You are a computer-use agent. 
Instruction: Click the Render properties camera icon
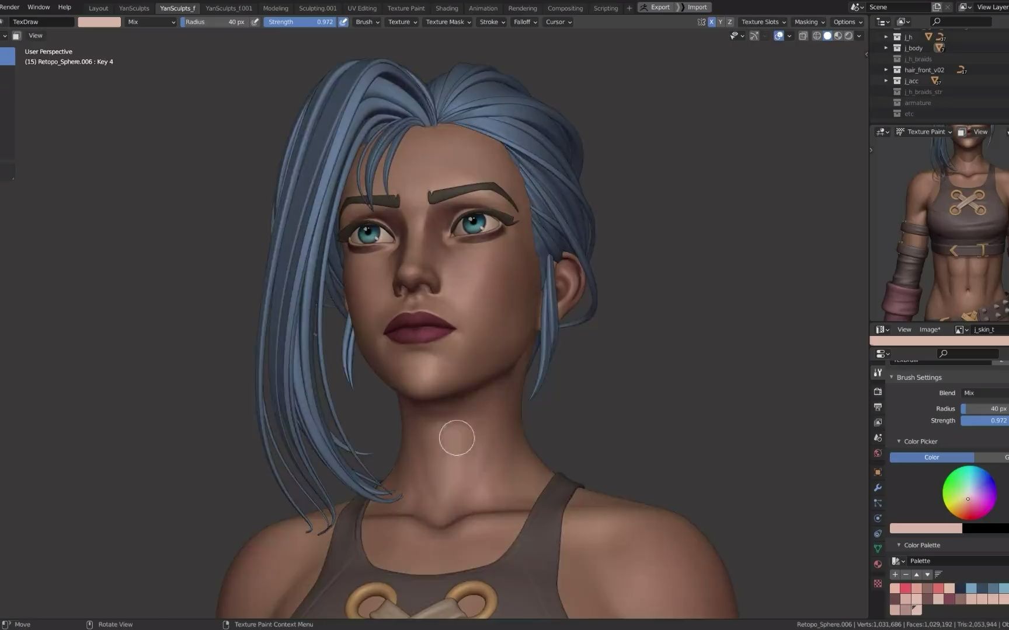coord(878,391)
